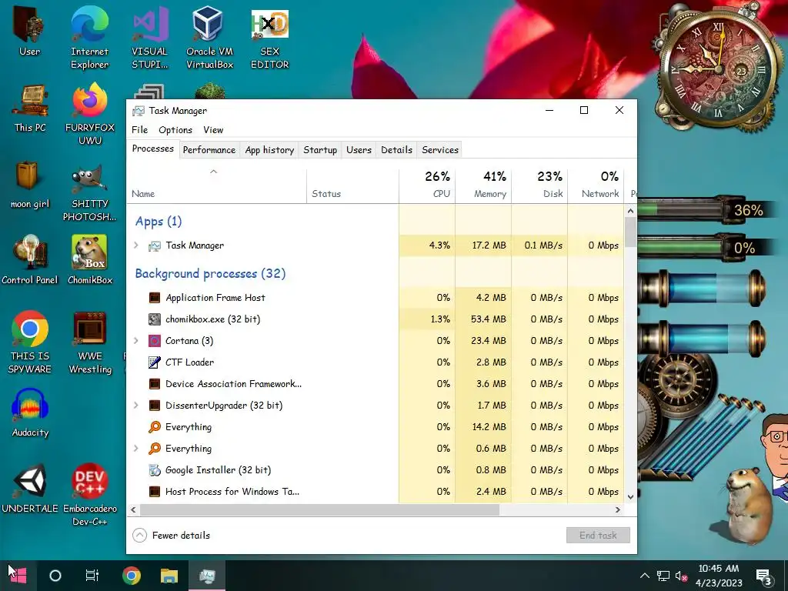The image size is (788, 591).
Task: Expand the second Everything process row
Action: point(136,449)
